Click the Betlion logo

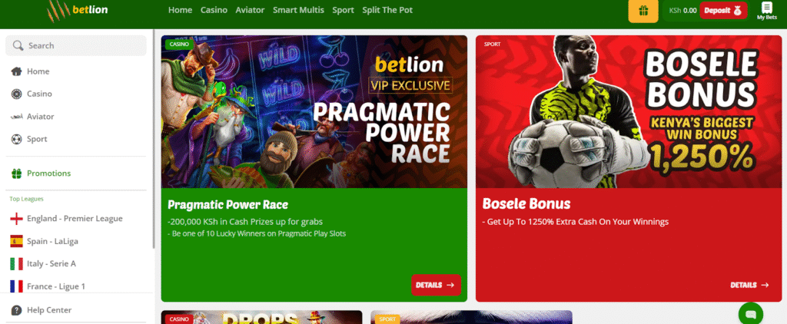pos(78,10)
